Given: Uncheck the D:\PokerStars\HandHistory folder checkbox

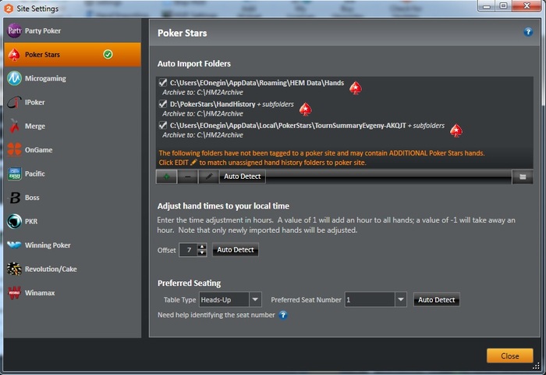Looking at the screenshot, I should pyautogui.click(x=162, y=104).
